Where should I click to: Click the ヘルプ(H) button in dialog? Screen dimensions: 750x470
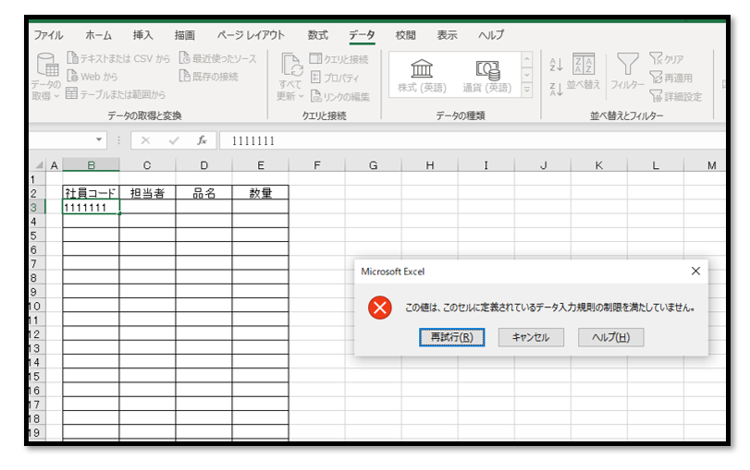tap(610, 337)
